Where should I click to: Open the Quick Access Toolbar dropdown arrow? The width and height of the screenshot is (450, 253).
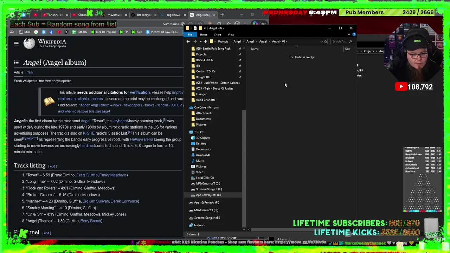coord(205,28)
